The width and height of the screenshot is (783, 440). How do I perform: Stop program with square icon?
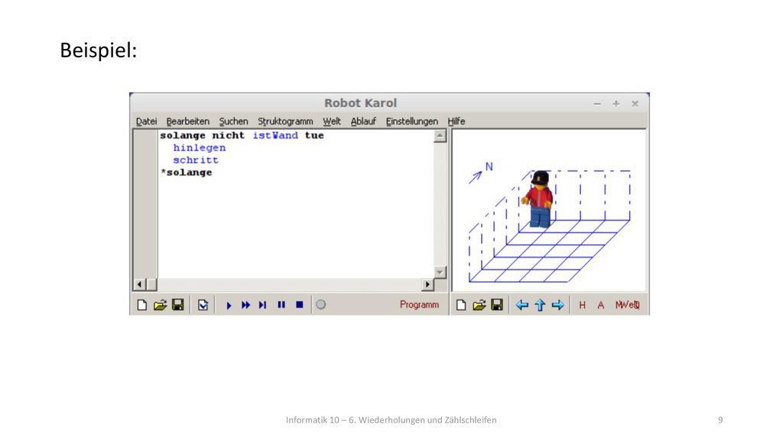(x=299, y=304)
